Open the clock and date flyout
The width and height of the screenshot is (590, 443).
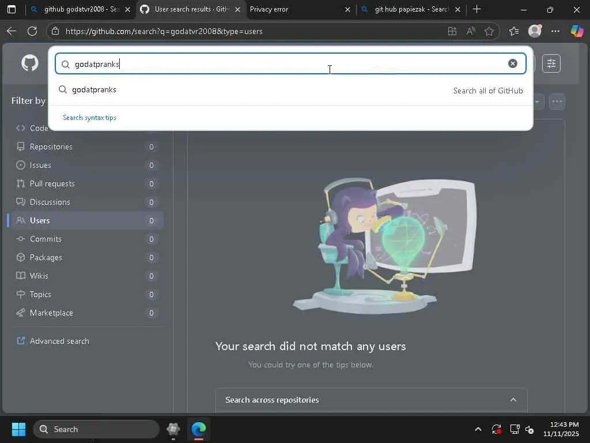coord(561,429)
